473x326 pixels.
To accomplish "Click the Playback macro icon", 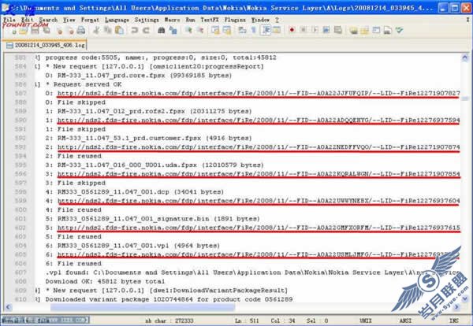I will pyautogui.click(x=315, y=31).
